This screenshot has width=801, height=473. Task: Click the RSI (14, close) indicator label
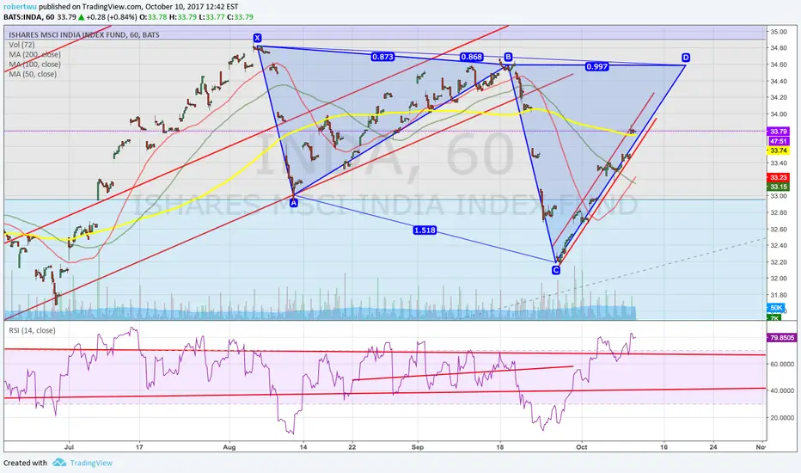[x=32, y=330]
